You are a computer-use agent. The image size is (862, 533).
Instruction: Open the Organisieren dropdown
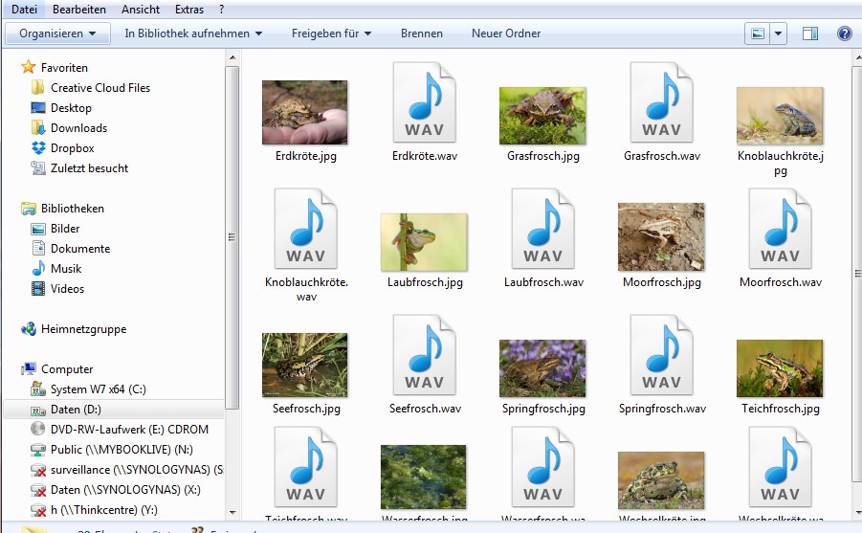57,33
